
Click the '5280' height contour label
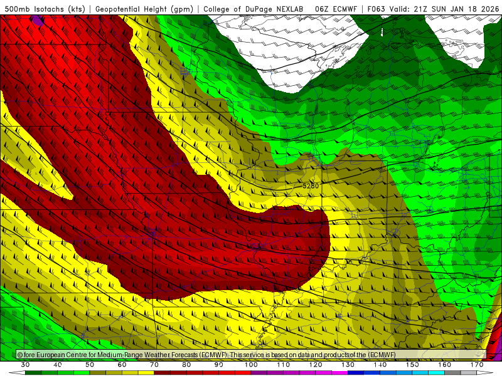(311, 185)
